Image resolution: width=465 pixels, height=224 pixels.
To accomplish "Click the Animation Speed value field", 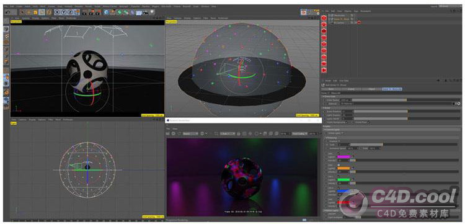I will pos(352,148).
